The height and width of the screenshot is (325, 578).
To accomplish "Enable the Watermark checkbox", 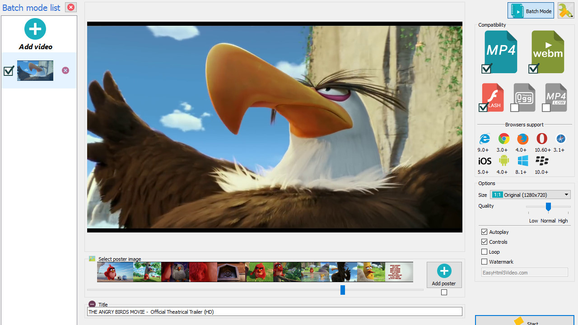I will [485, 262].
